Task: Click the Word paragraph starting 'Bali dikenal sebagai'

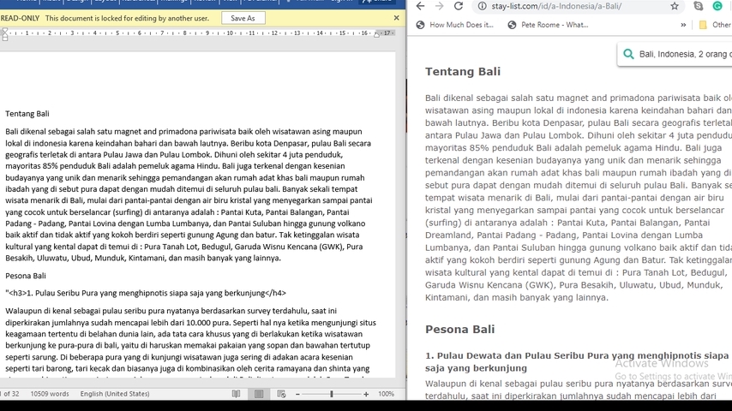Action: point(189,194)
